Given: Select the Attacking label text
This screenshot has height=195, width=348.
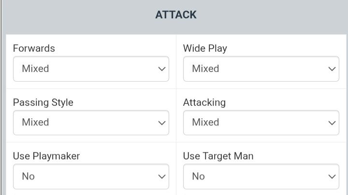Looking at the screenshot, I should pos(204,102).
